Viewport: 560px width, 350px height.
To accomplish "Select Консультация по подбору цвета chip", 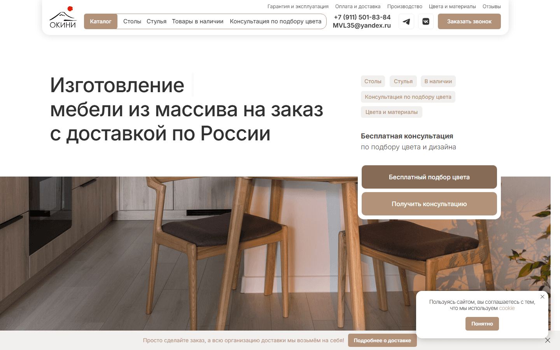I will click(x=408, y=97).
